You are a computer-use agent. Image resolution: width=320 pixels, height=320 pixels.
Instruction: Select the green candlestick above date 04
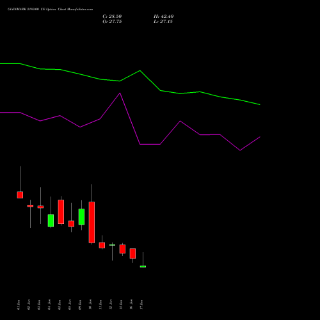click(x=51, y=221)
